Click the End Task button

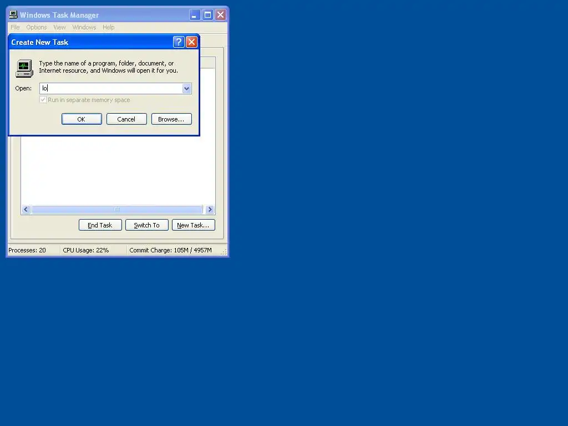pos(100,225)
